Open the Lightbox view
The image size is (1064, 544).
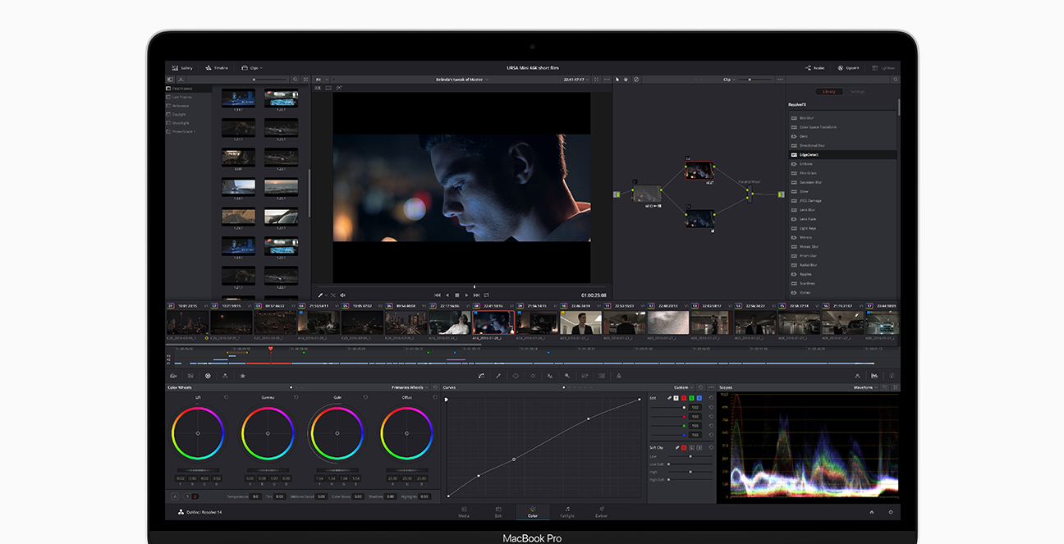[x=883, y=67]
